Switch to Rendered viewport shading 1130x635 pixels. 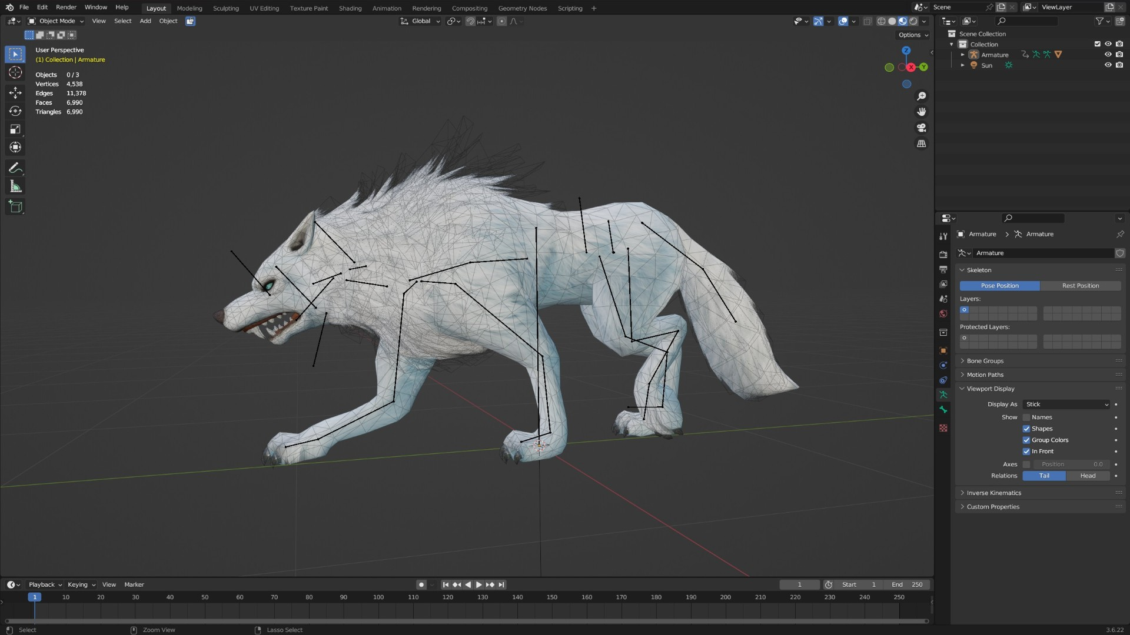[x=913, y=21]
